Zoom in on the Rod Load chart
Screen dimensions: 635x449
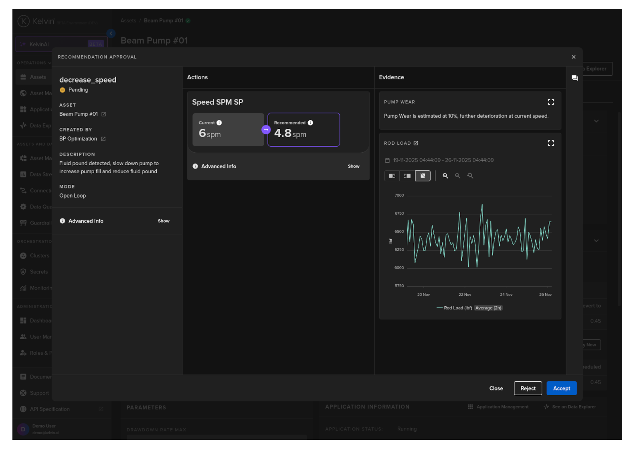(x=445, y=176)
